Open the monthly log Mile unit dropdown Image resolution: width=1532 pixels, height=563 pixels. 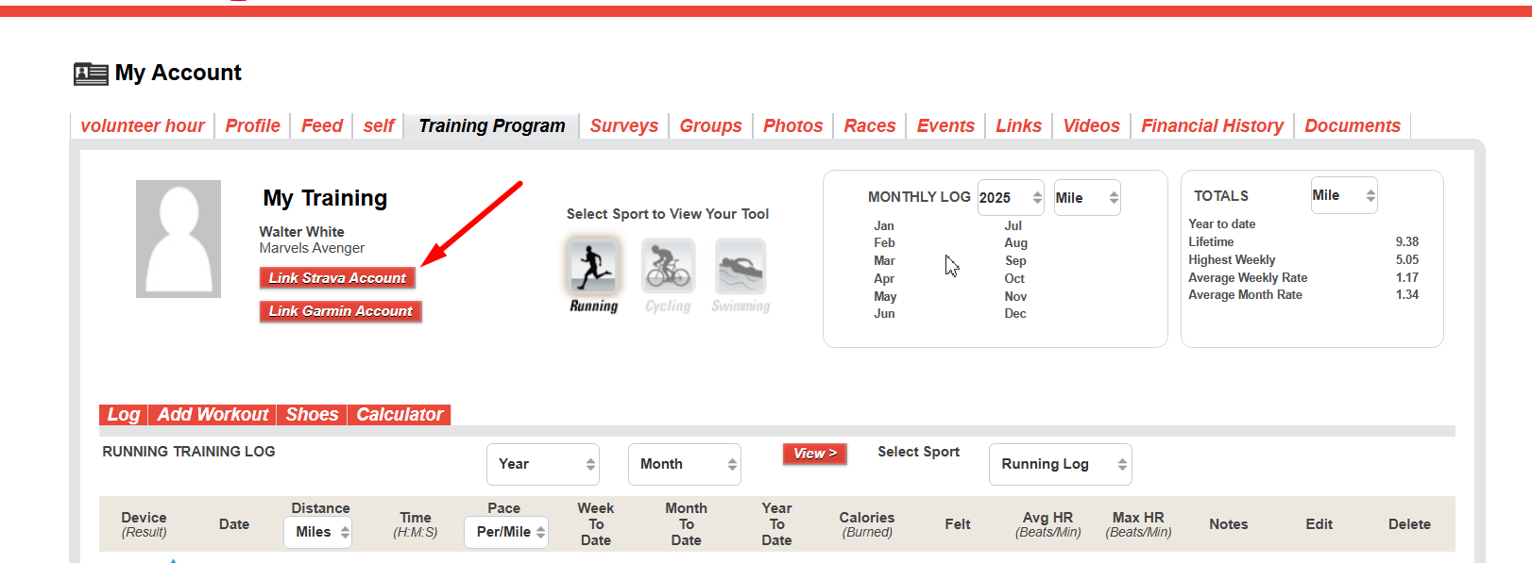click(x=1086, y=198)
